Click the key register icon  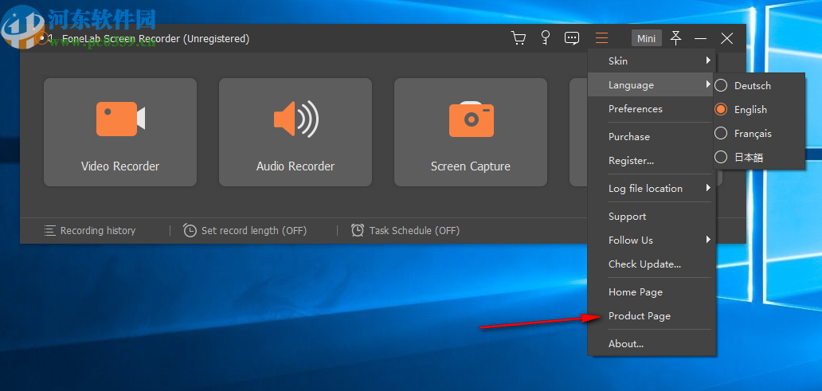(x=545, y=37)
